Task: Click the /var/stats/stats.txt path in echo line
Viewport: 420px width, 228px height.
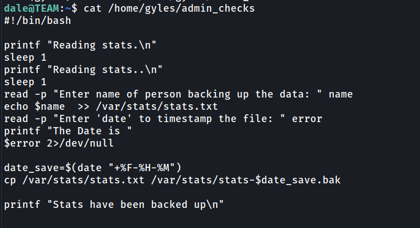Action: [157, 106]
